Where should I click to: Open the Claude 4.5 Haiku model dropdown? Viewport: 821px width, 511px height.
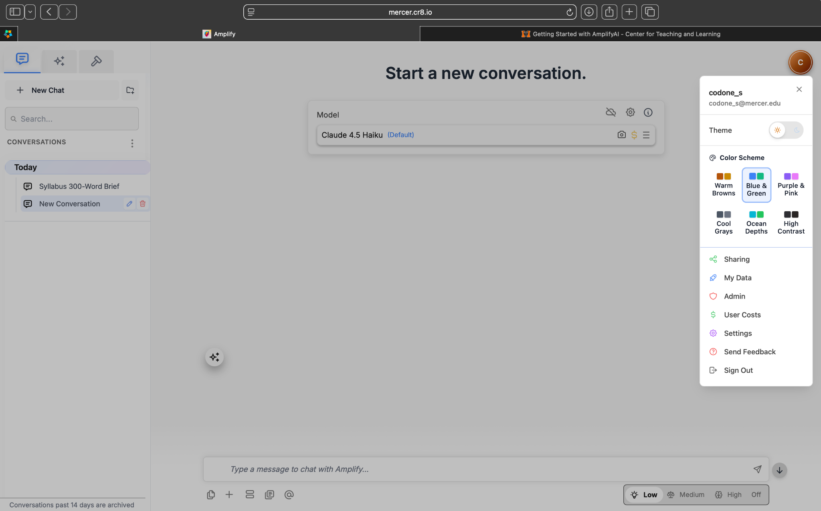tap(486, 135)
